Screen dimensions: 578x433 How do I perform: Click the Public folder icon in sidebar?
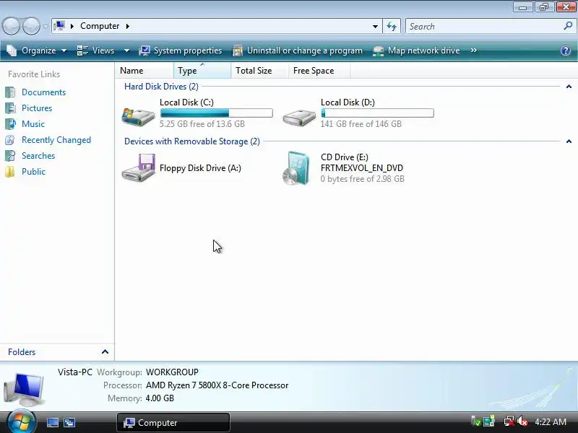coord(10,172)
